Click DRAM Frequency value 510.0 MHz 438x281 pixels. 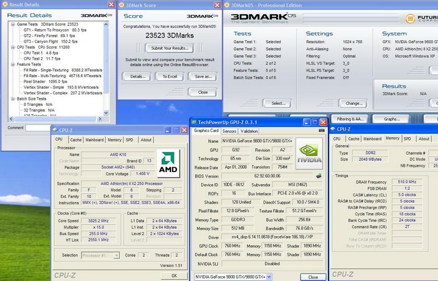tap(407, 182)
